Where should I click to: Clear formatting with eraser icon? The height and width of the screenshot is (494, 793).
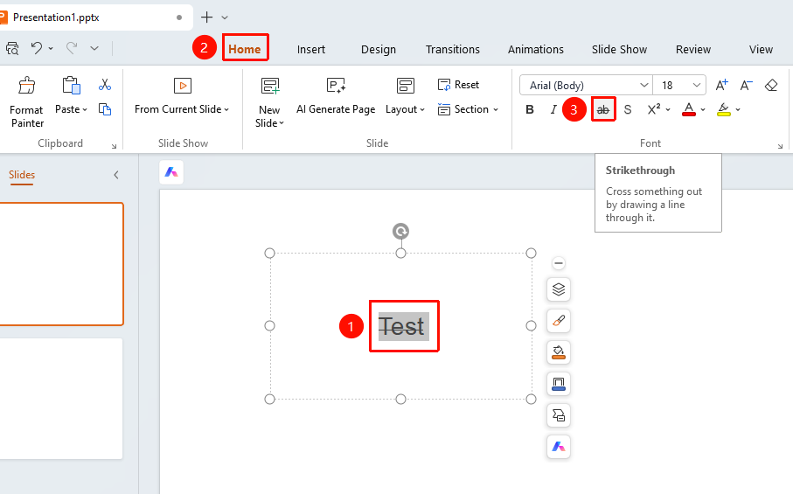point(771,85)
